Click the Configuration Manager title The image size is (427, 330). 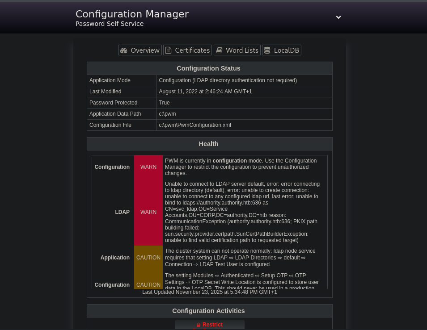pos(132,14)
